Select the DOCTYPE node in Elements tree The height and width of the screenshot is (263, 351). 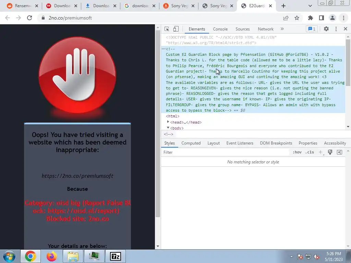[x=221, y=40]
